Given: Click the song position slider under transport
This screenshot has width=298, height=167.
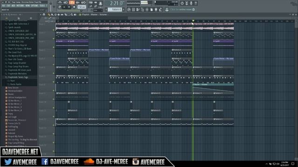Looking at the screenshot, I should [69, 11].
